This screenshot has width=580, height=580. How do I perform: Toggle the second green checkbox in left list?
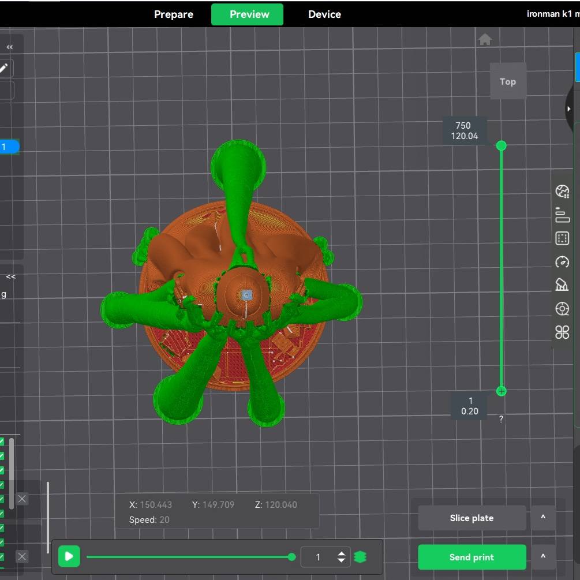2,456
